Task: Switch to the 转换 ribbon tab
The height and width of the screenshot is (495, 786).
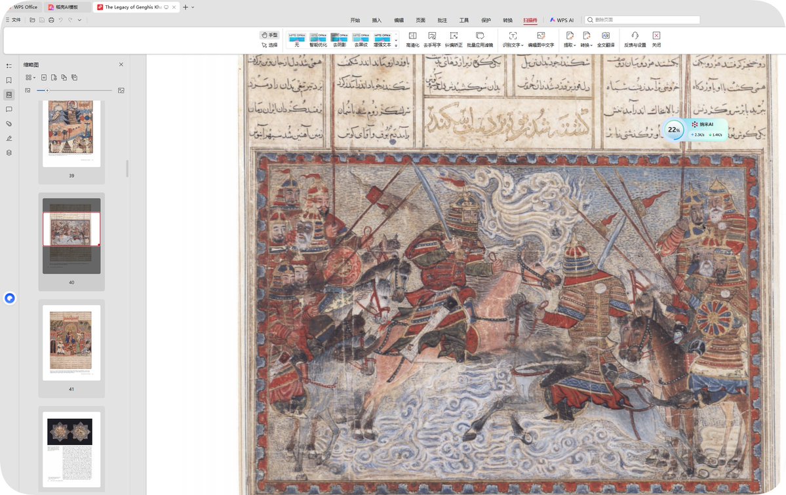Action: click(507, 20)
